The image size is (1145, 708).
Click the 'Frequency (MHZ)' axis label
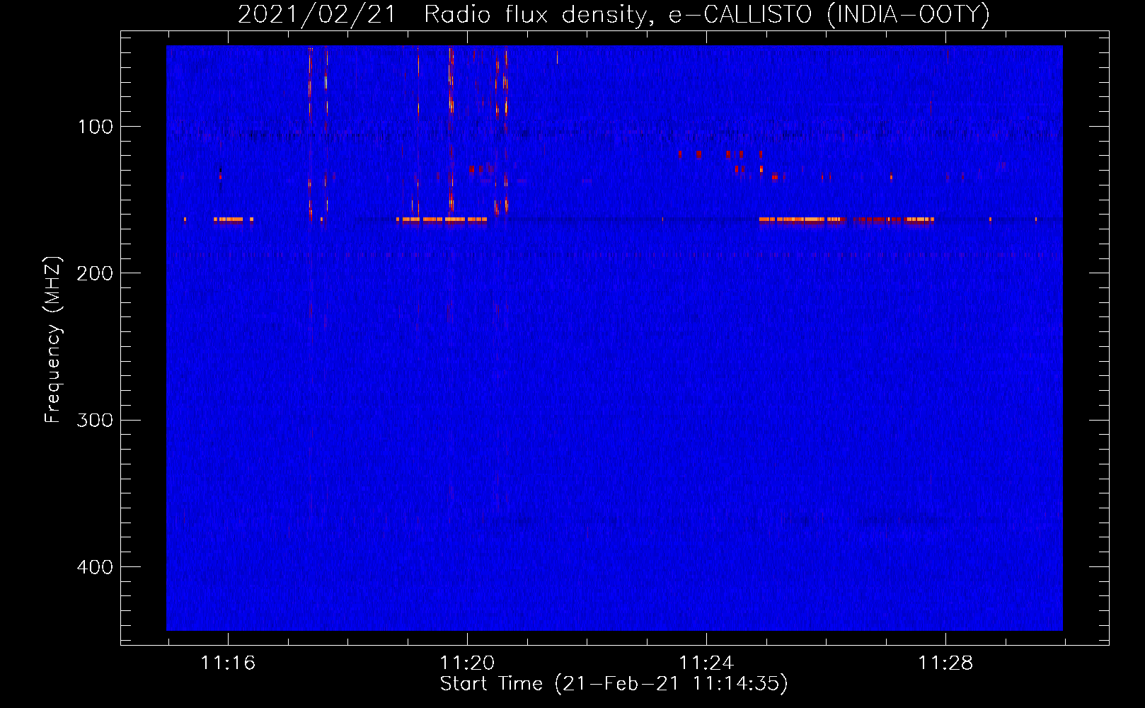(53, 340)
